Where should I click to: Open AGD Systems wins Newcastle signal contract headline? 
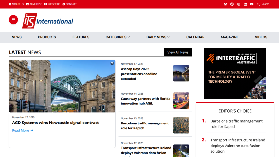pyautogui.click(x=55, y=123)
